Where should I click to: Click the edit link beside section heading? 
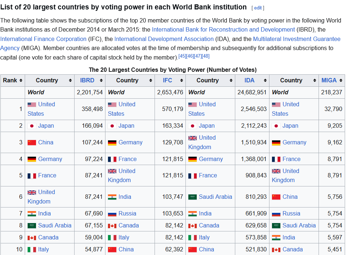(258, 8)
